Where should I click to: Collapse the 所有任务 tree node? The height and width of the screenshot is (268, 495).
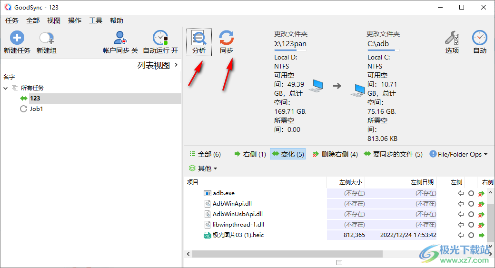(5, 89)
